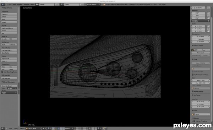This screenshot has width=213, height=130.
Task: Click the New Layer grease pencil button
Action: (x=201, y=53)
